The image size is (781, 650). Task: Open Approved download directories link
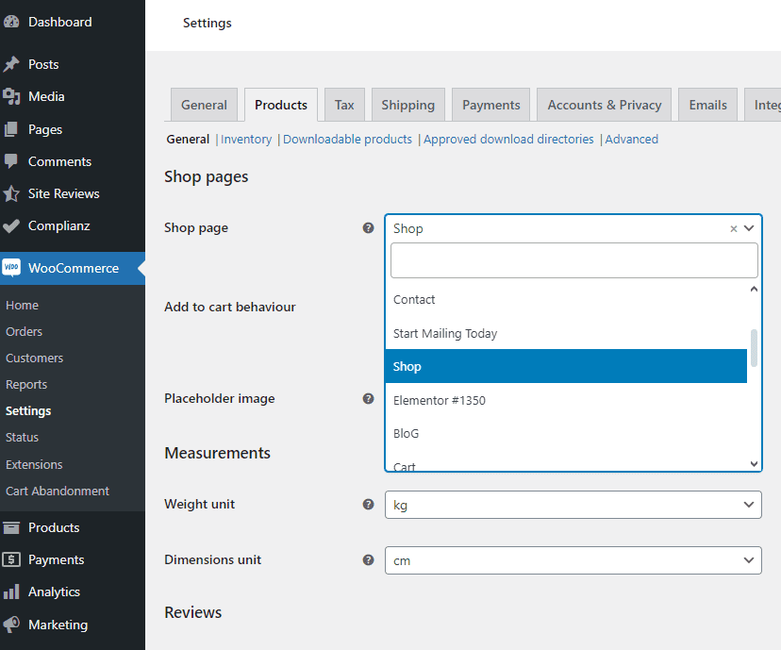click(508, 139)
